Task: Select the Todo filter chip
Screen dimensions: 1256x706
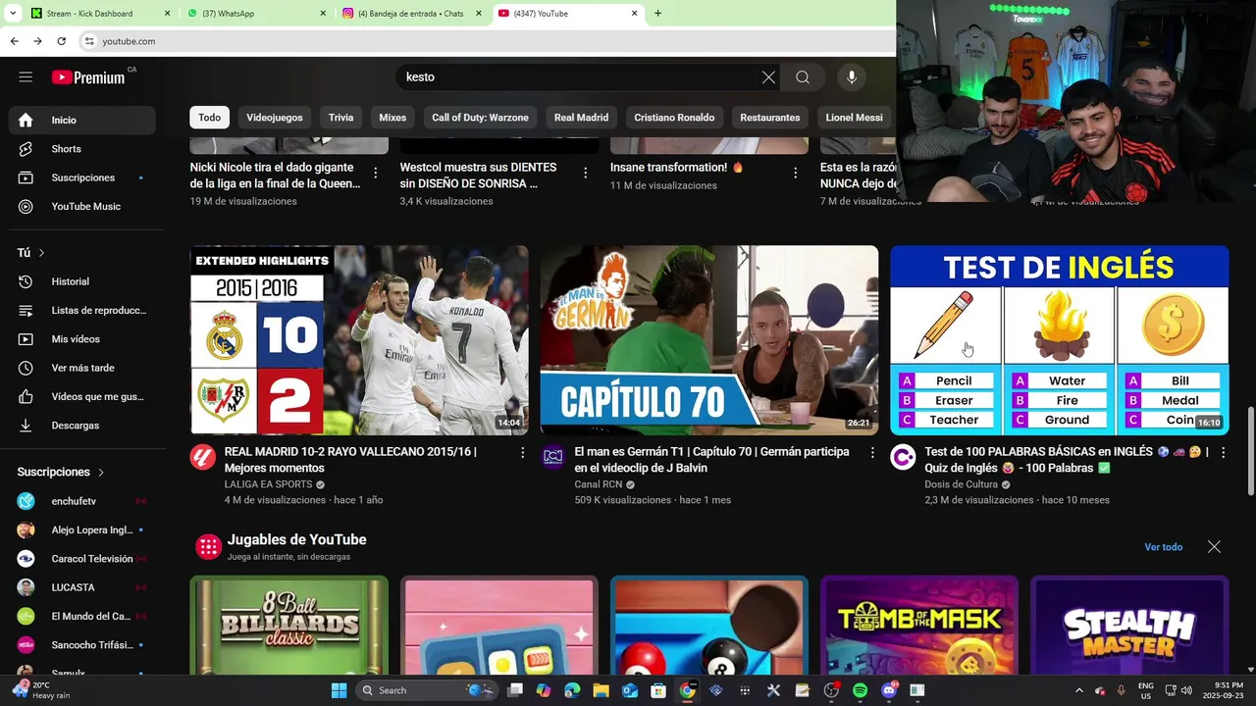Action: pyautogui.click(x=210, y=118)
